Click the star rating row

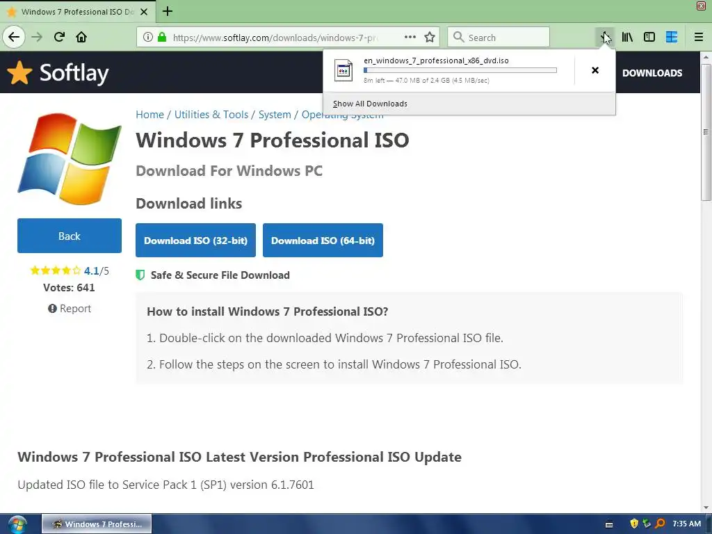click(x=56, y=270)
